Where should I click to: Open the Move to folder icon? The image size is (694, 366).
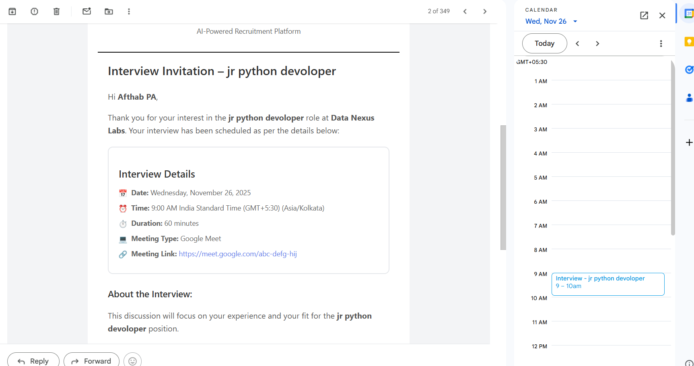tap(109, 11)
